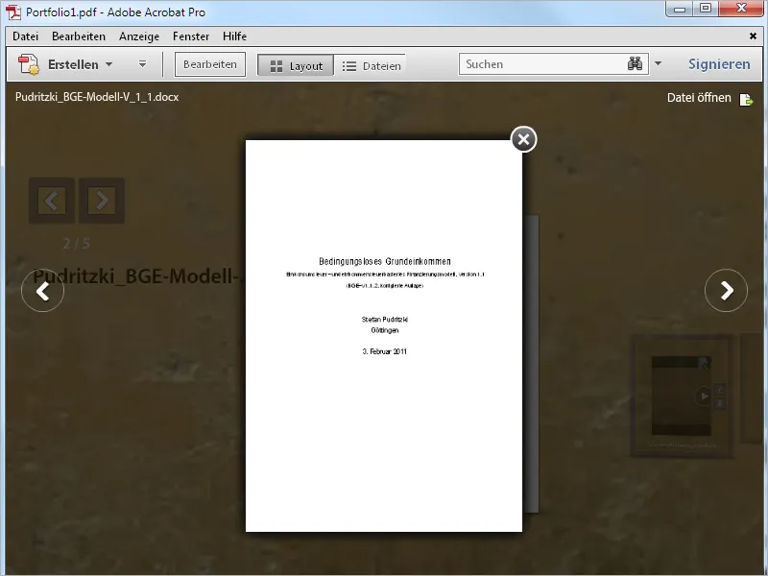Go to next file with right arrow
Screen dimensions: 768x576
(x=726, y=291)
